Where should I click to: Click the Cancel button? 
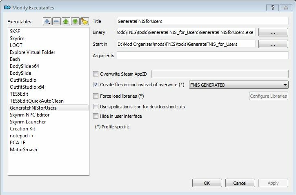coord(240,183)
